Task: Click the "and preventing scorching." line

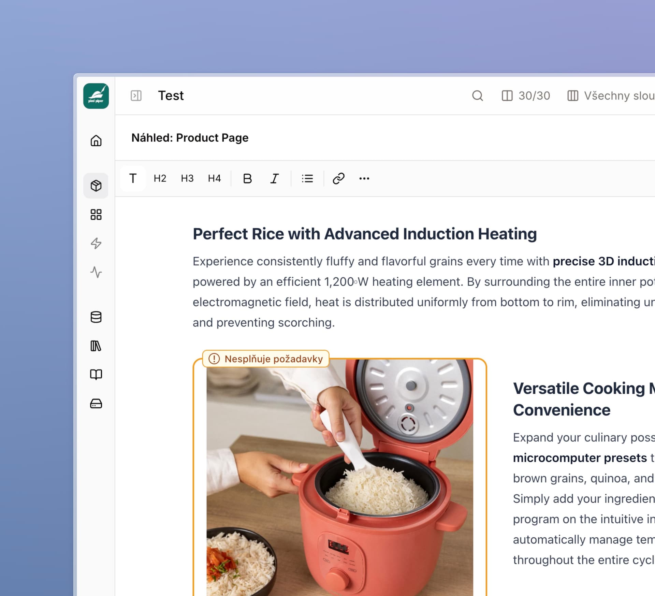Action: click(264, 323)
